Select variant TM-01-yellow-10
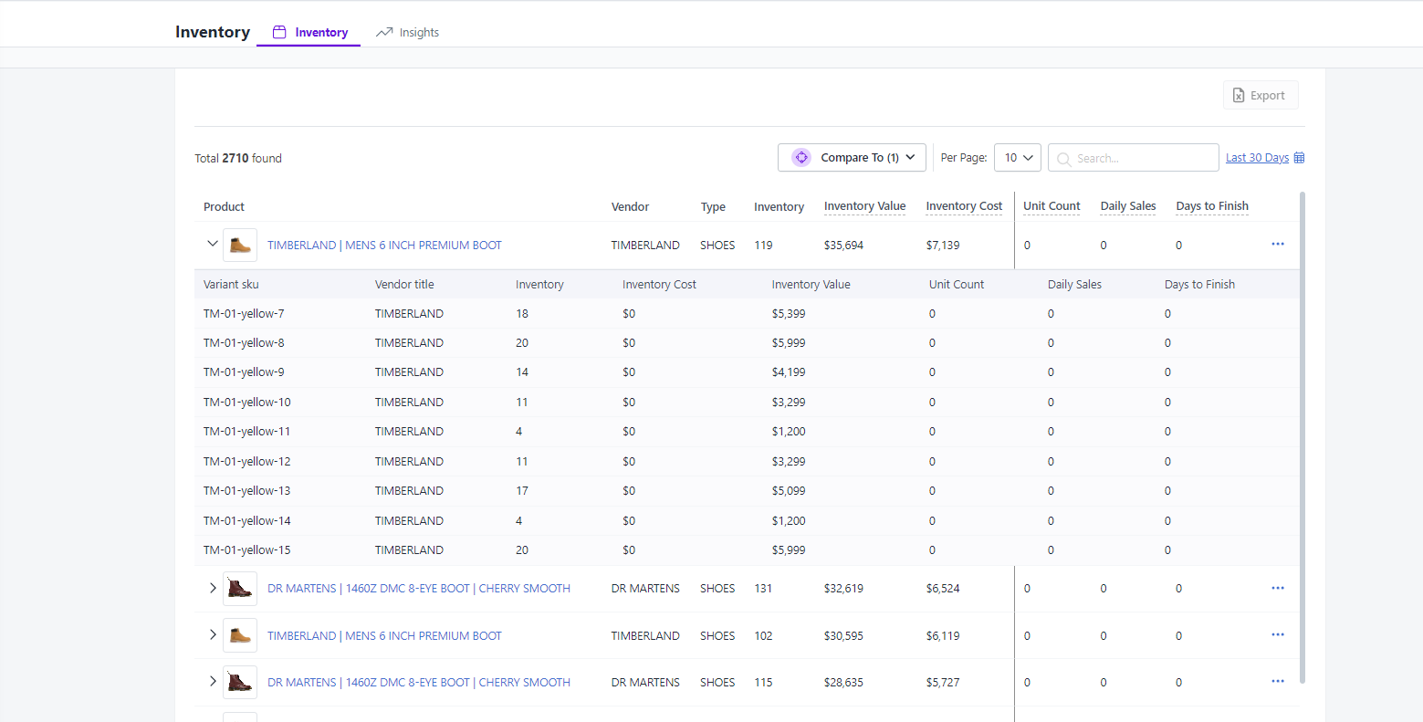This screenshot has width=1423, height=722. click(247, 402)
